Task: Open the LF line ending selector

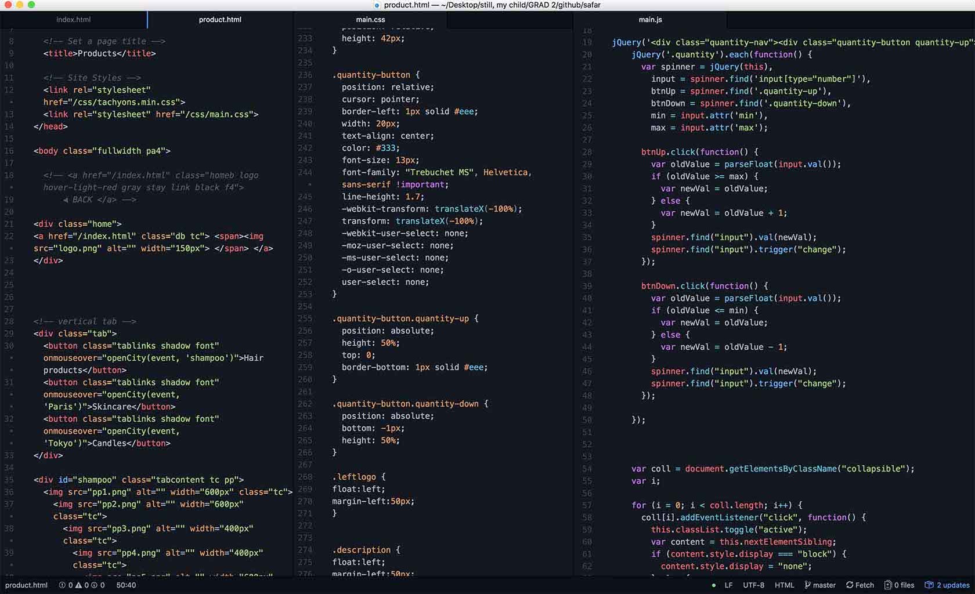Action: [728, 585]
